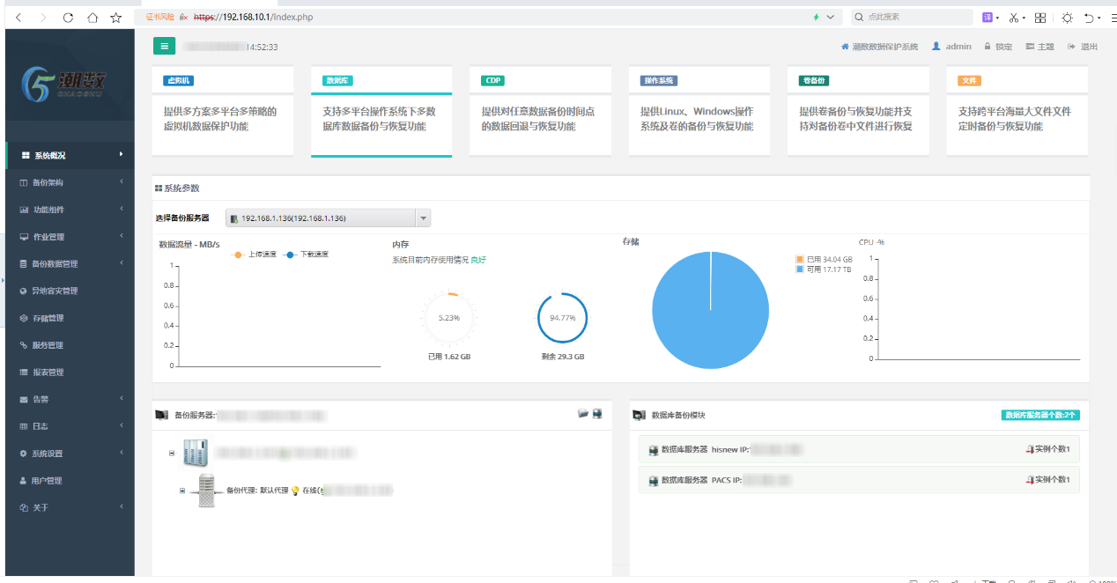Click the admin user icon in header
The height and width of the screenshot is (583, 1117).
coord(936,47)
